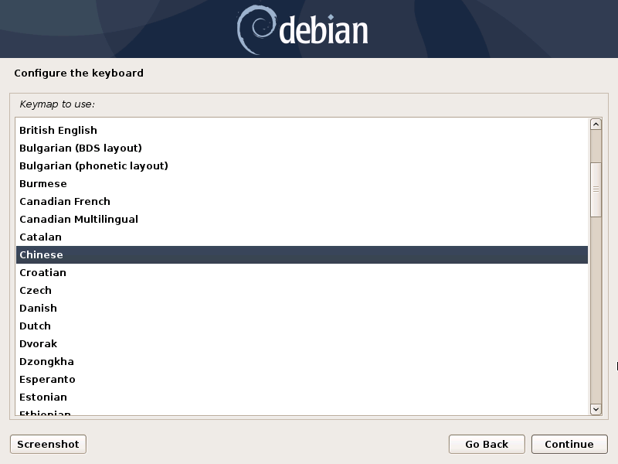Click the scrollbar down arrow
The height and width of the screenshot is (464, 618).
[596, 409]
